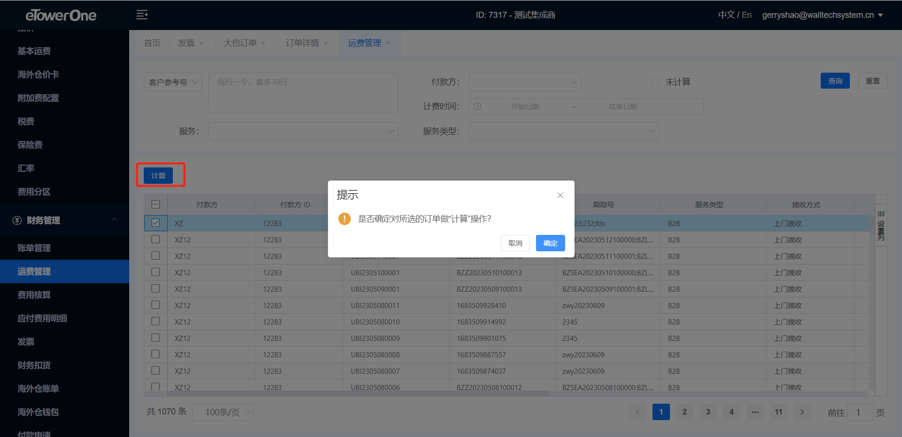The image size is (902, 437).
Task: Click the 财务管理 currency icon in sidebar
Action: coord(17,220)
